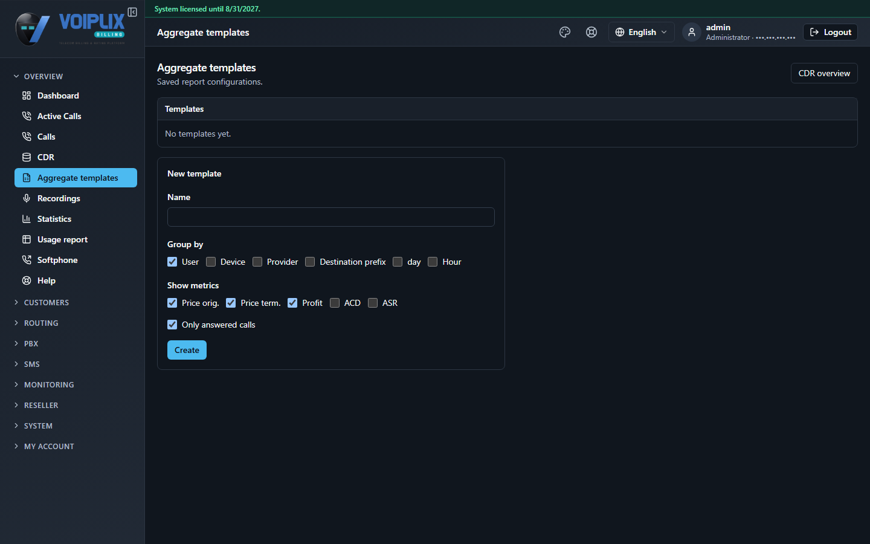This screenshot has height=544, width=870.
Task: Click the admin user avatar icon
Action: pos(692,32)
